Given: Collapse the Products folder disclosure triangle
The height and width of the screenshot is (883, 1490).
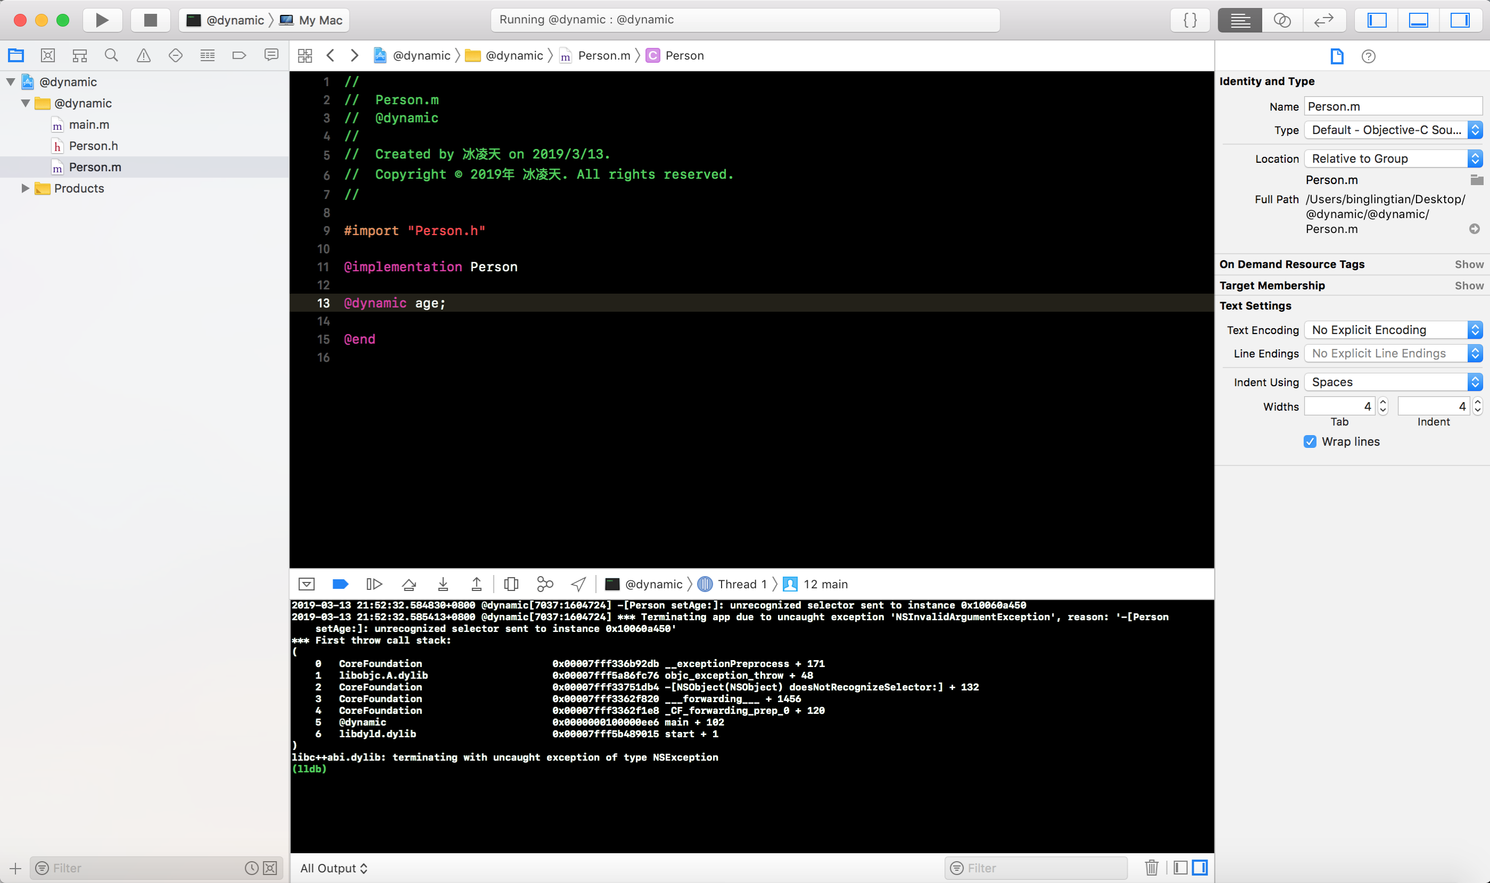Looking at the screenshot, I should [x=25, y=188].
